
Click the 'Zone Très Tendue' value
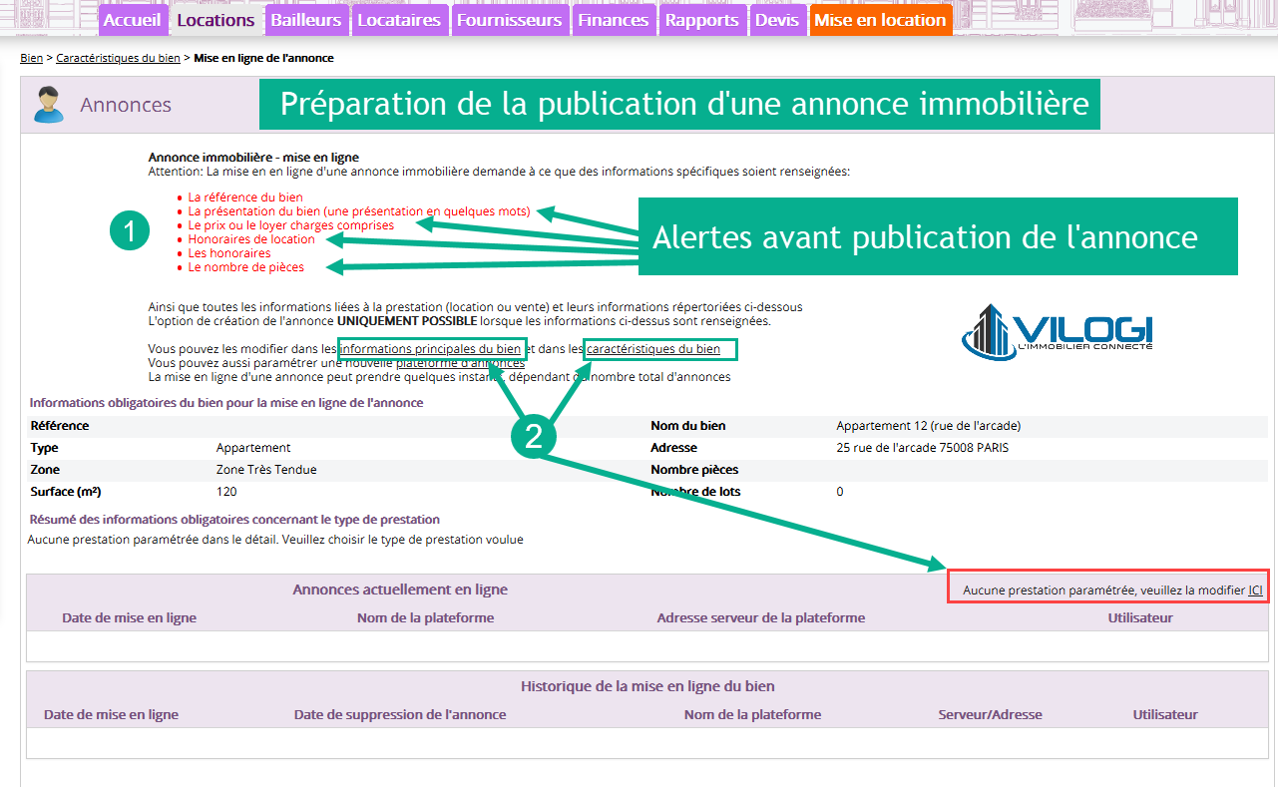point(266,470)
